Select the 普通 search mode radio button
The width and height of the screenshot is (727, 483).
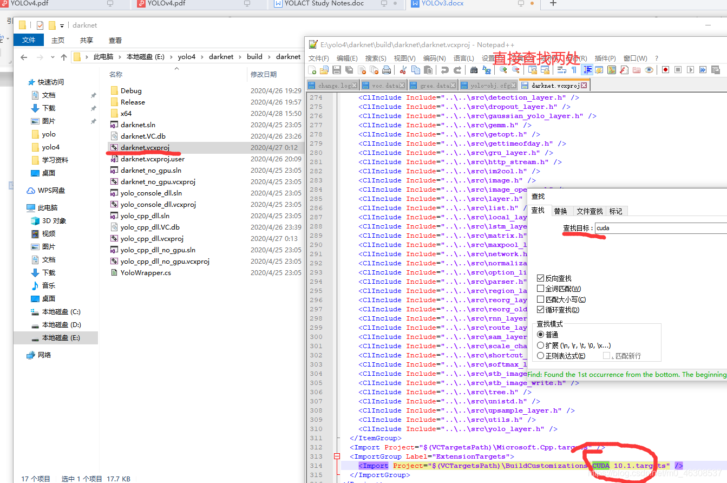point(540,335)
